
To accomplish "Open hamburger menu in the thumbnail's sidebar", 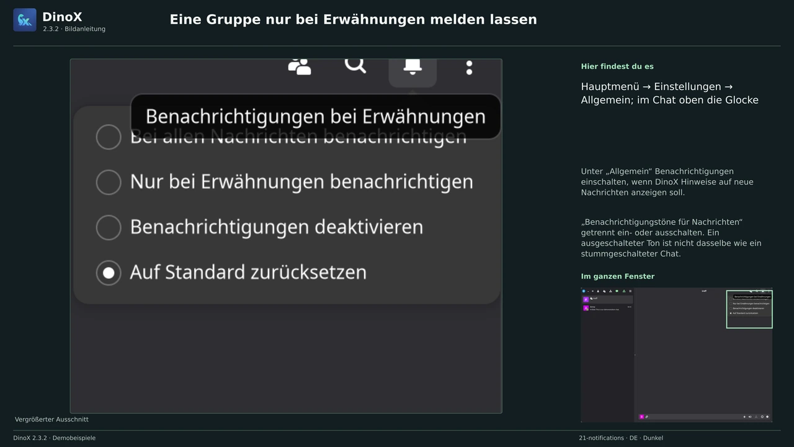I will click(630, 291).
